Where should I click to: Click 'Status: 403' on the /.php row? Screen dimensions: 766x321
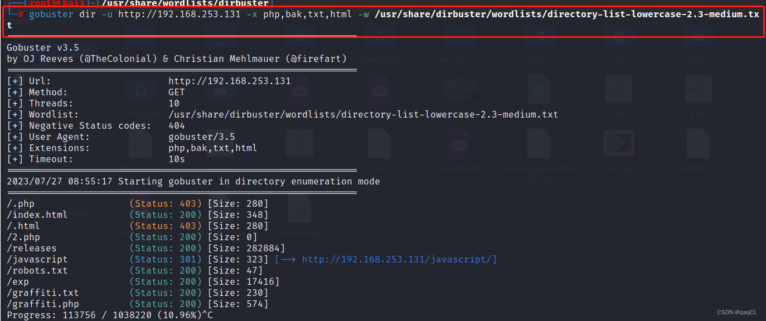166,203
